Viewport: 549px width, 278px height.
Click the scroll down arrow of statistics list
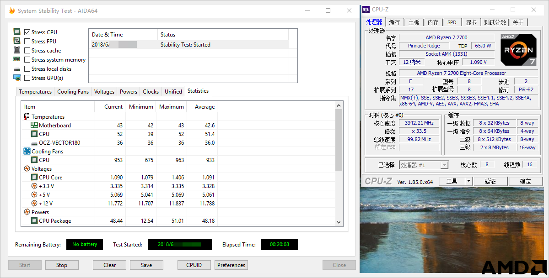click(x=339, y=222)
